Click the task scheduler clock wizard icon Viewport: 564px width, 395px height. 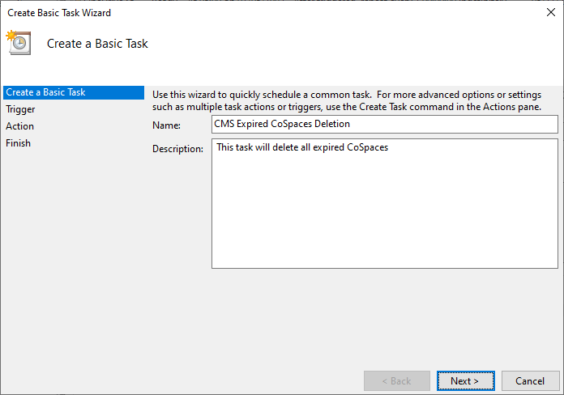point(19,42)
